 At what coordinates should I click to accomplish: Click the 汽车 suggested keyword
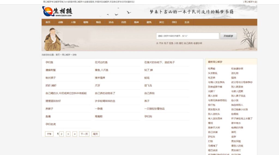coord(161,43)
